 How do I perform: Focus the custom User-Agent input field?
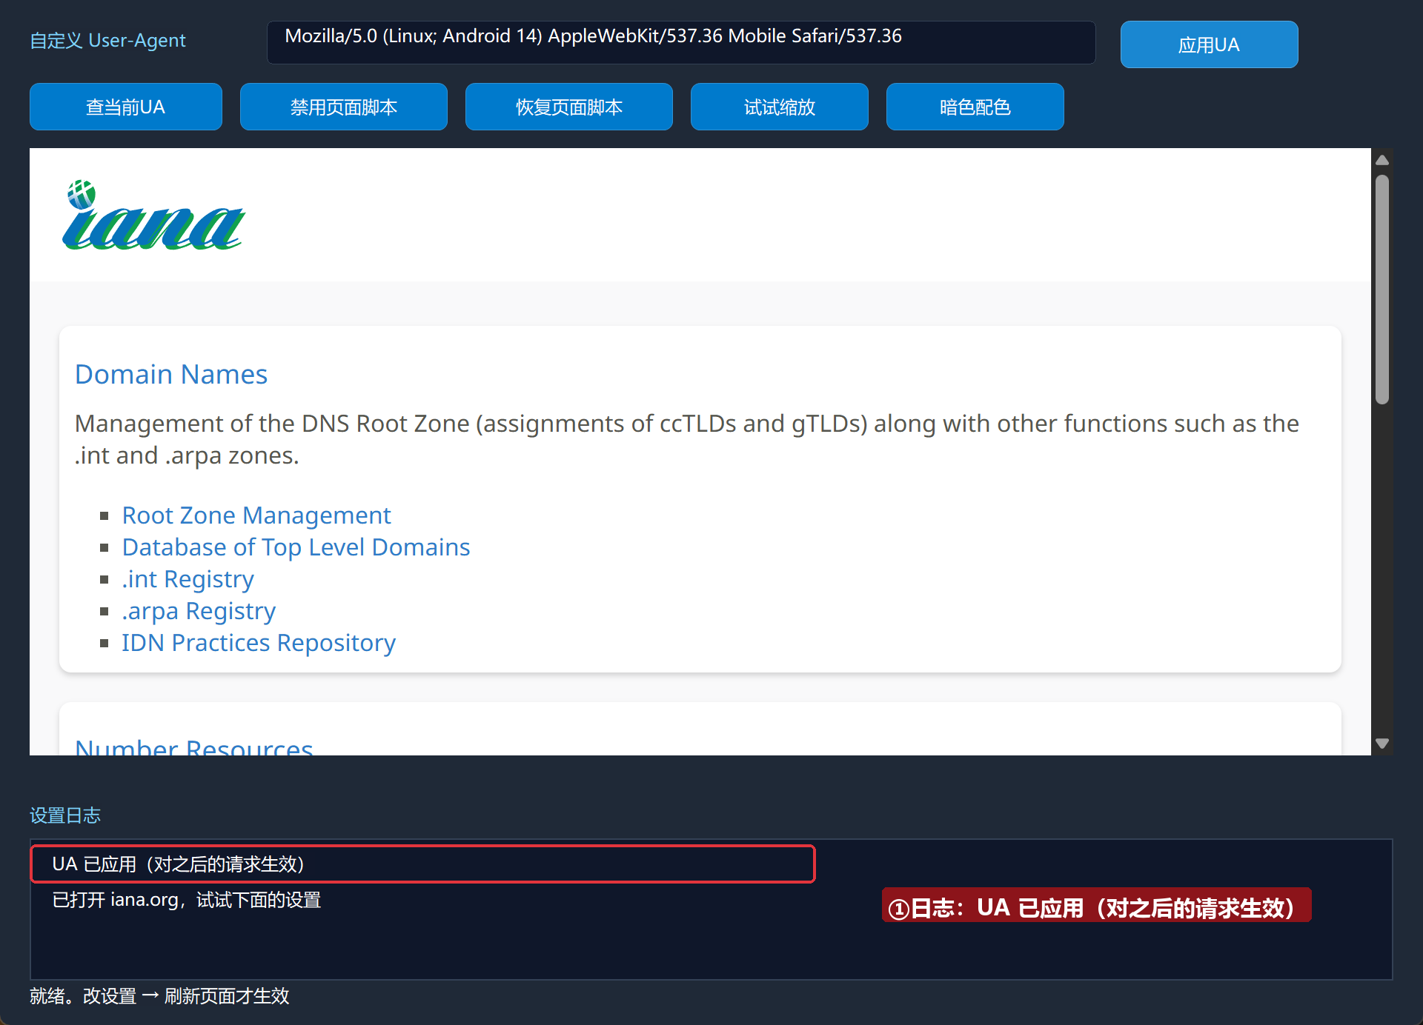(681, 42)
